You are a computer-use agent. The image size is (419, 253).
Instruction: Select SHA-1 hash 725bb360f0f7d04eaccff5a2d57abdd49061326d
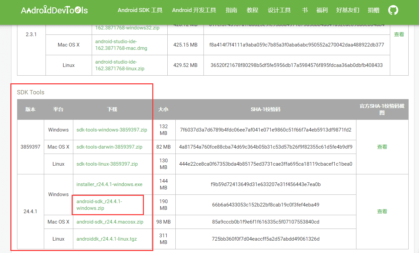(x=266, y=239)
